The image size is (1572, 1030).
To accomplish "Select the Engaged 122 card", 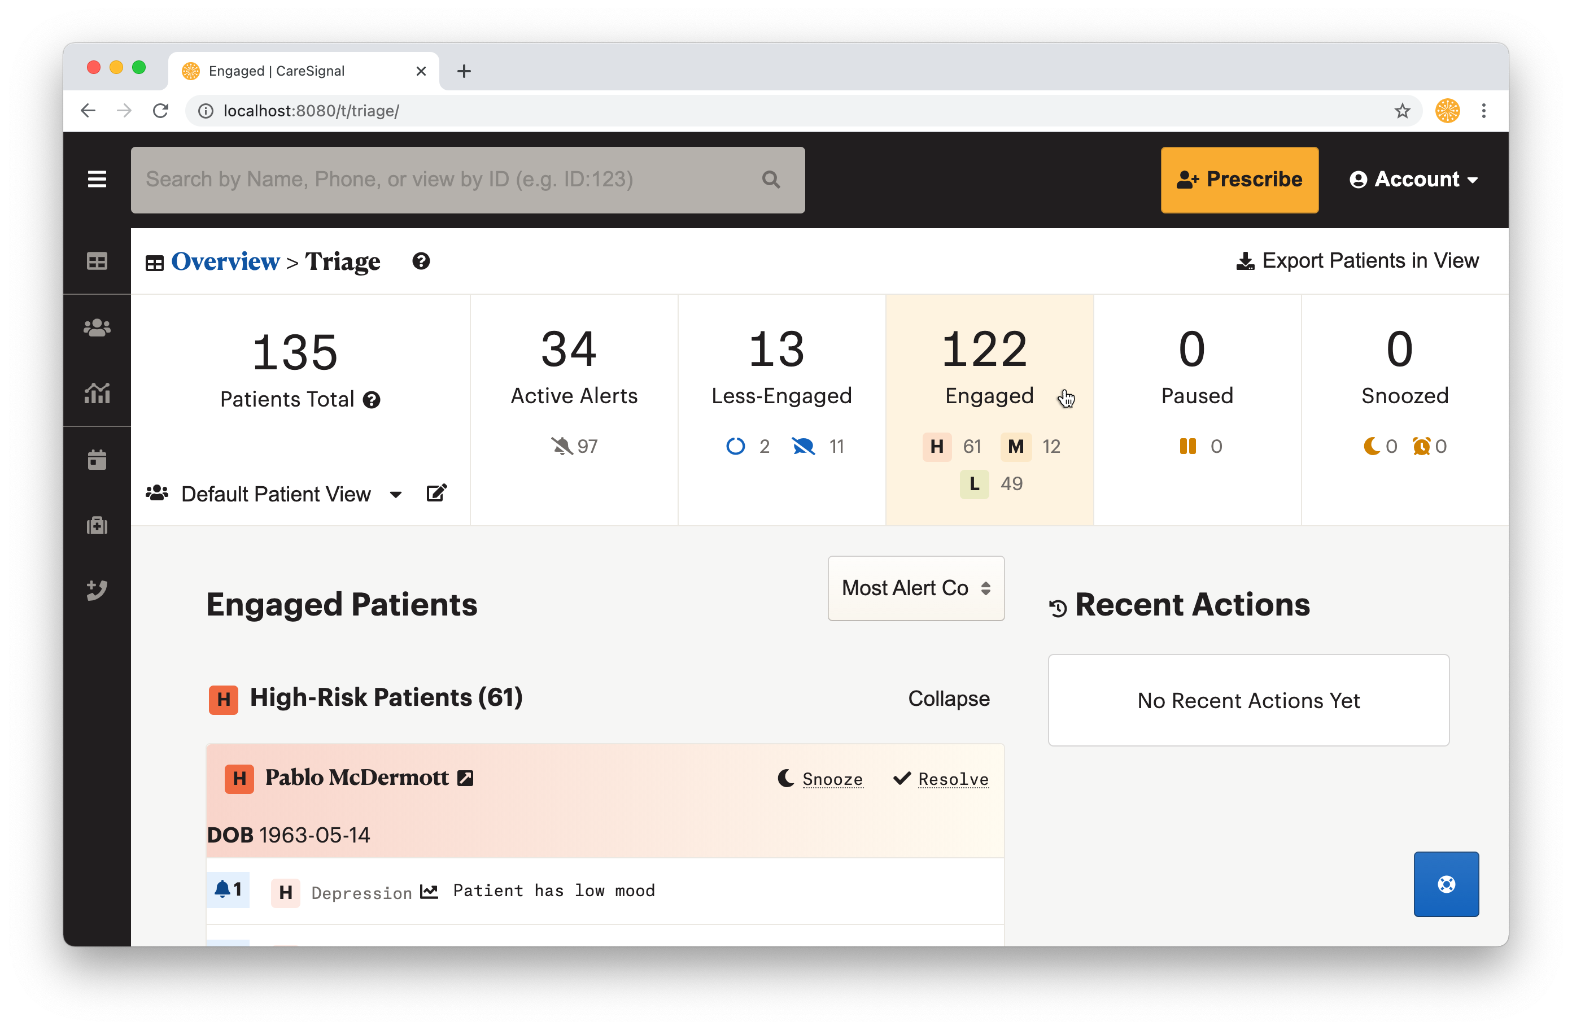I will click(989, 409).
